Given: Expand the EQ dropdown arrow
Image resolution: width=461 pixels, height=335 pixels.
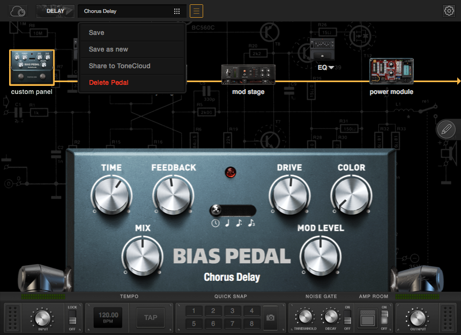Looking at the screenshot, I should click(331, 68).
